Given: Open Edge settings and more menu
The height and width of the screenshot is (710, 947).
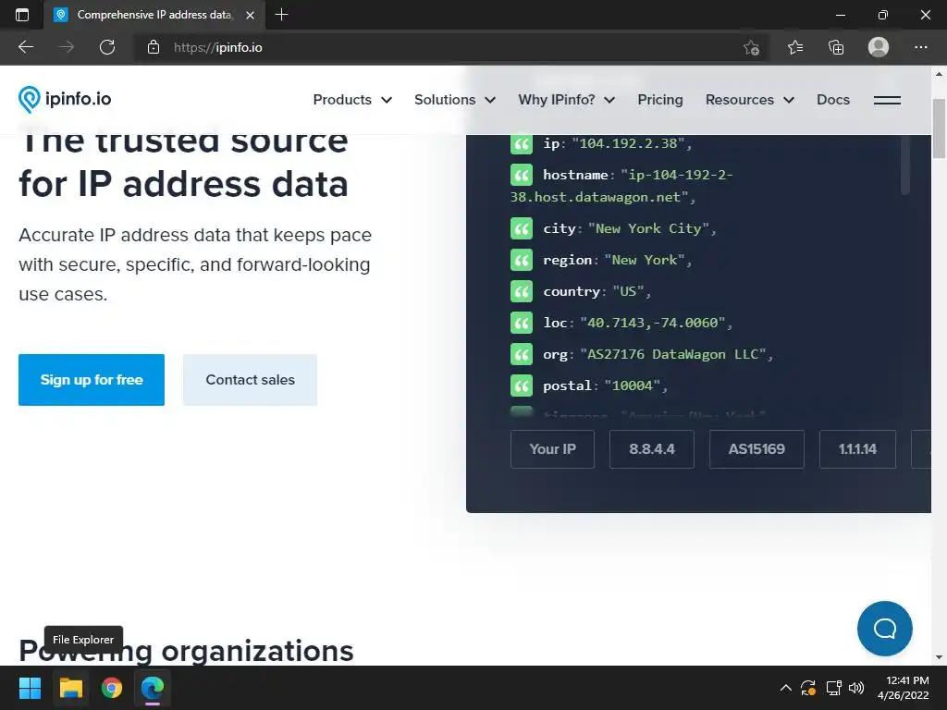Looking at the screenshot, I should pos(920,47).
